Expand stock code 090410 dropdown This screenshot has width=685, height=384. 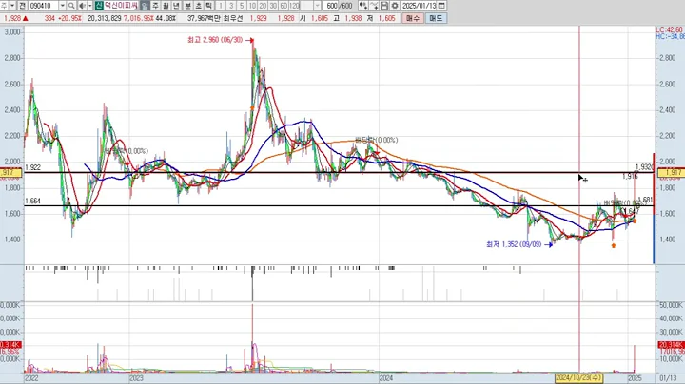pos(62,6)
